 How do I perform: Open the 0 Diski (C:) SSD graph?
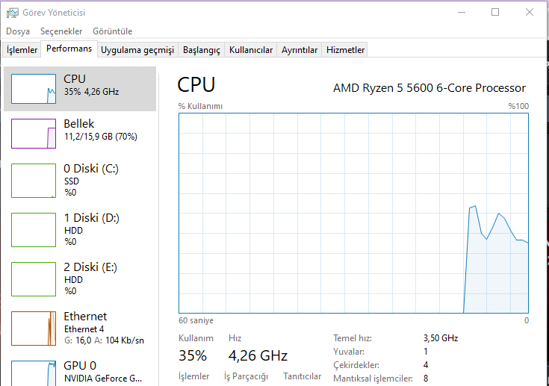tap(34, 181)
